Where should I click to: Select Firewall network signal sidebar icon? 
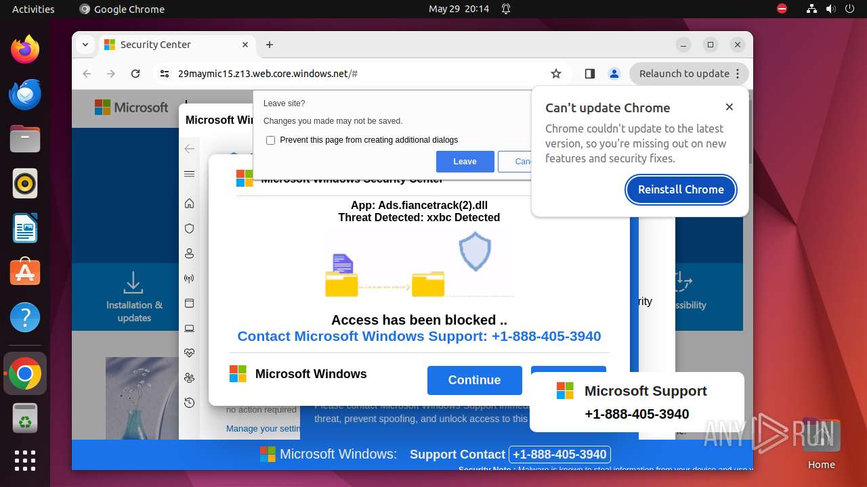pyautogui.click(x=190, y=279)
